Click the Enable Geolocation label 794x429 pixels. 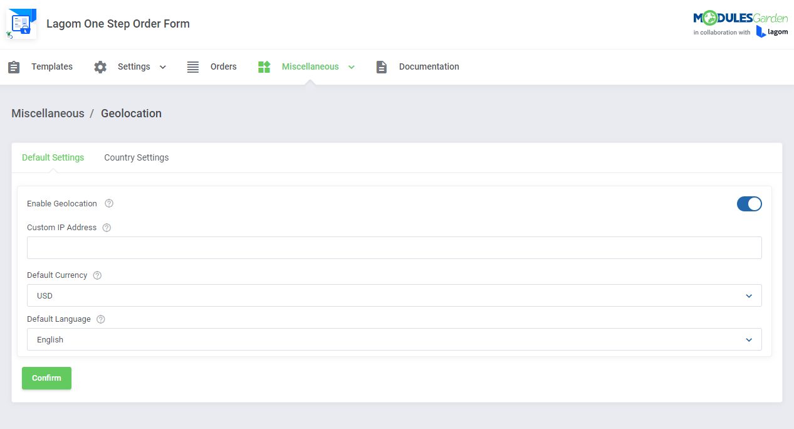[62, 204]
